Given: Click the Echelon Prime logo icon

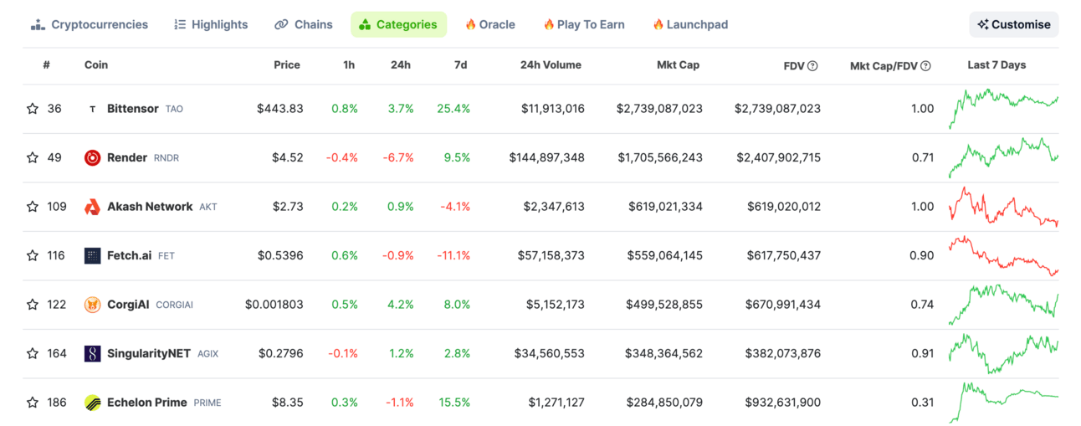Looking at the screenshot, I should coord(93,403).
